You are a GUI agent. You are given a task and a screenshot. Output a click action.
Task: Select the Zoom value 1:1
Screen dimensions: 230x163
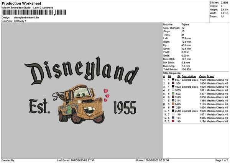[222, 17]
